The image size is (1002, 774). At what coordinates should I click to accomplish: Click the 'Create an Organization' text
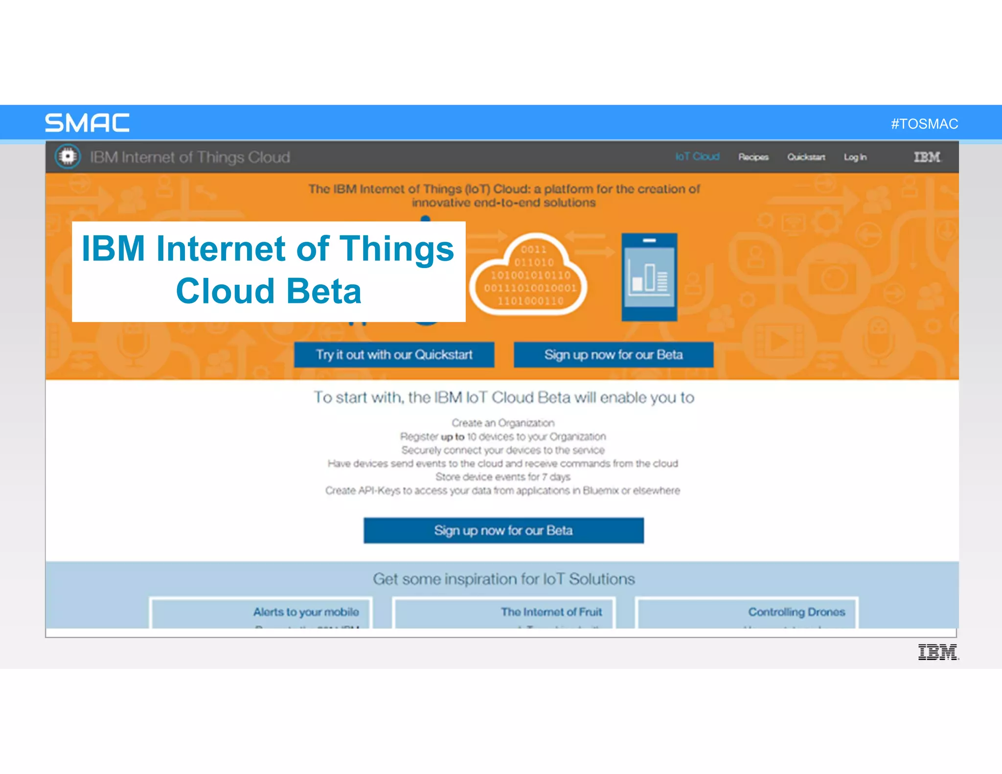pyautogui.click(x=503, y=423)
